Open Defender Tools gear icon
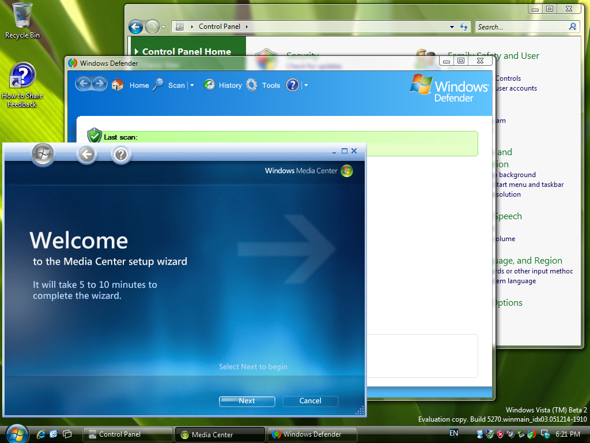The height and width of the screenshot is (443, 590). [252, 85]
